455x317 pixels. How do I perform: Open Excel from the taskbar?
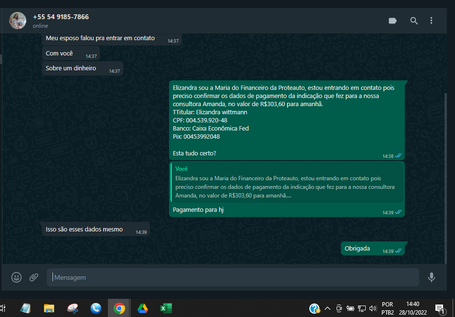(166, 308)
